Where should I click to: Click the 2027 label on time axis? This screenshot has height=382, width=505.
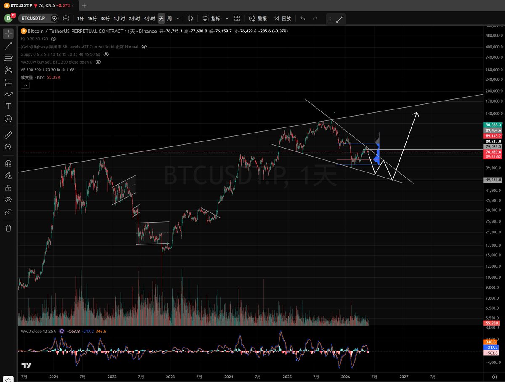404,377
